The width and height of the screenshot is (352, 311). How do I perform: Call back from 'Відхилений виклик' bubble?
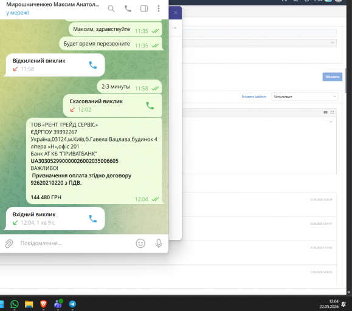click(93, 65)
